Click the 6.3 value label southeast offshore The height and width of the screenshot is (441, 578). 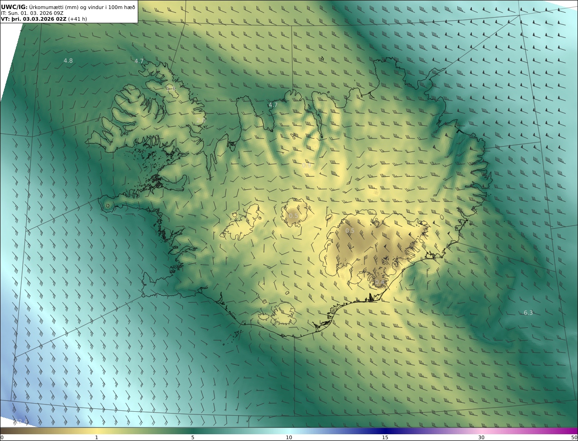pos(528,312)
